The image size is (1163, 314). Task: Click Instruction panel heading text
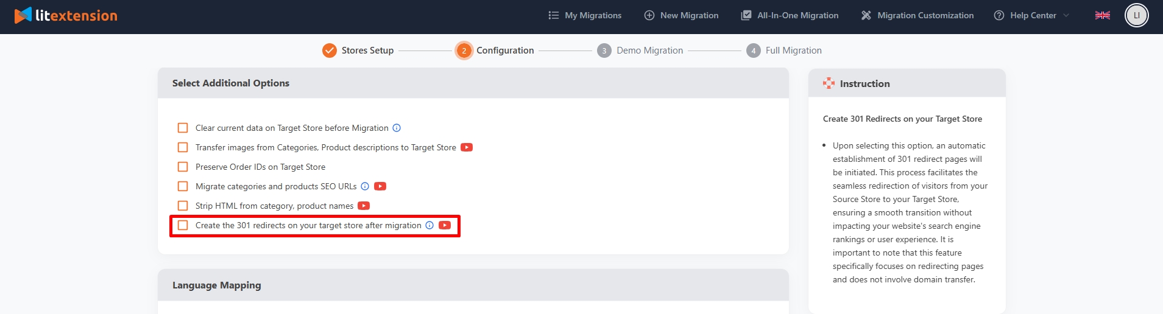tap(864, 84)
